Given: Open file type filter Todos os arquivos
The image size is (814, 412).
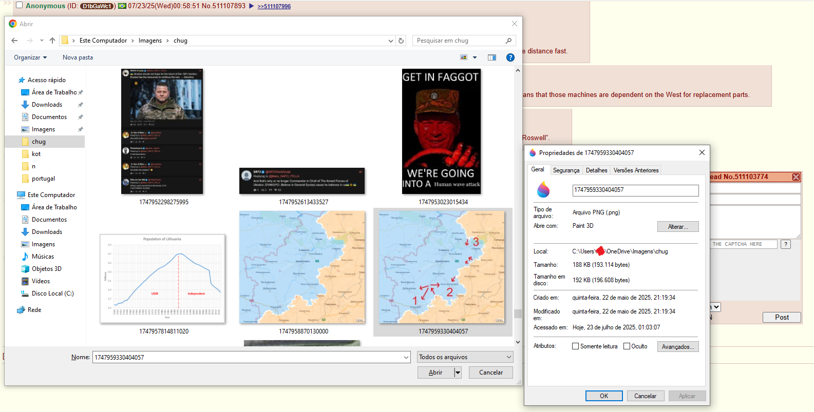Looking at the screenshot, I should point(465,357).
